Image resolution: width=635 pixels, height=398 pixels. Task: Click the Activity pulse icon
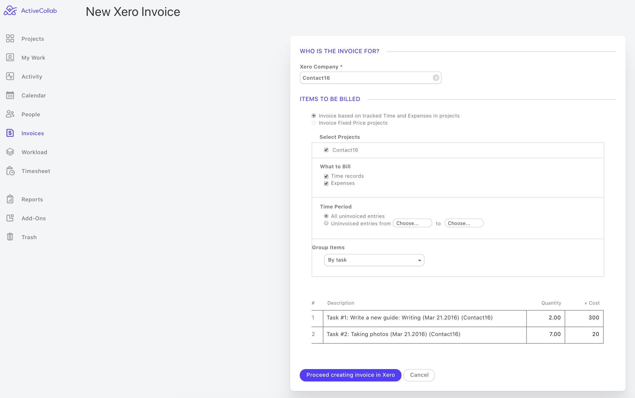pyautogui.click(x=10, y=76)
